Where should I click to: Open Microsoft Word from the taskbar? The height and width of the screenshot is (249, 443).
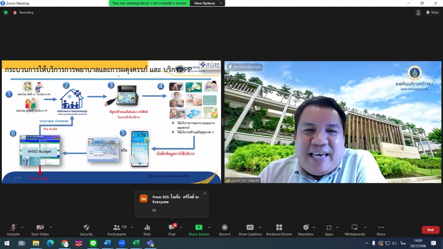107,243
